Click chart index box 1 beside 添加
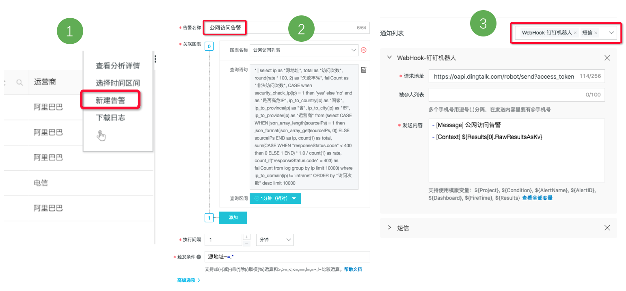This screenshot has width=626, height=291. (x=209, y=218)
